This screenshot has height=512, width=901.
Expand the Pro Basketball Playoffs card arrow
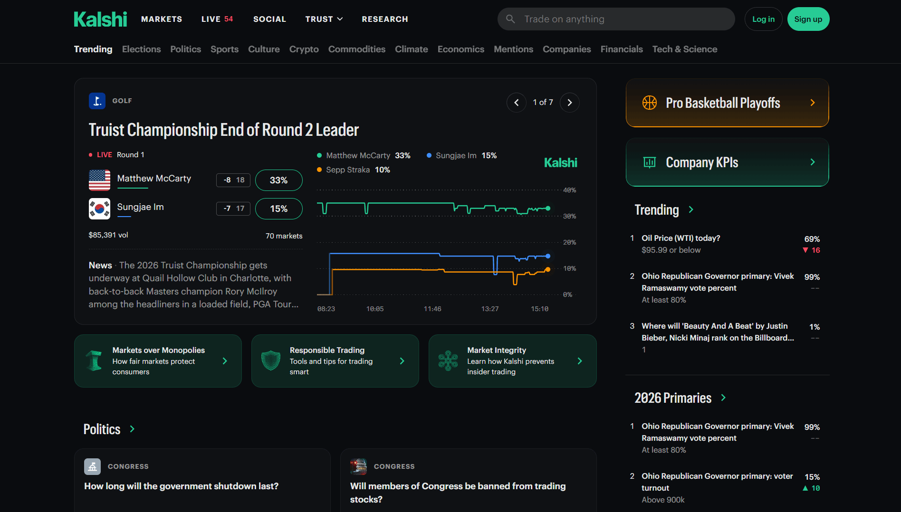click(x=813, y=103)
